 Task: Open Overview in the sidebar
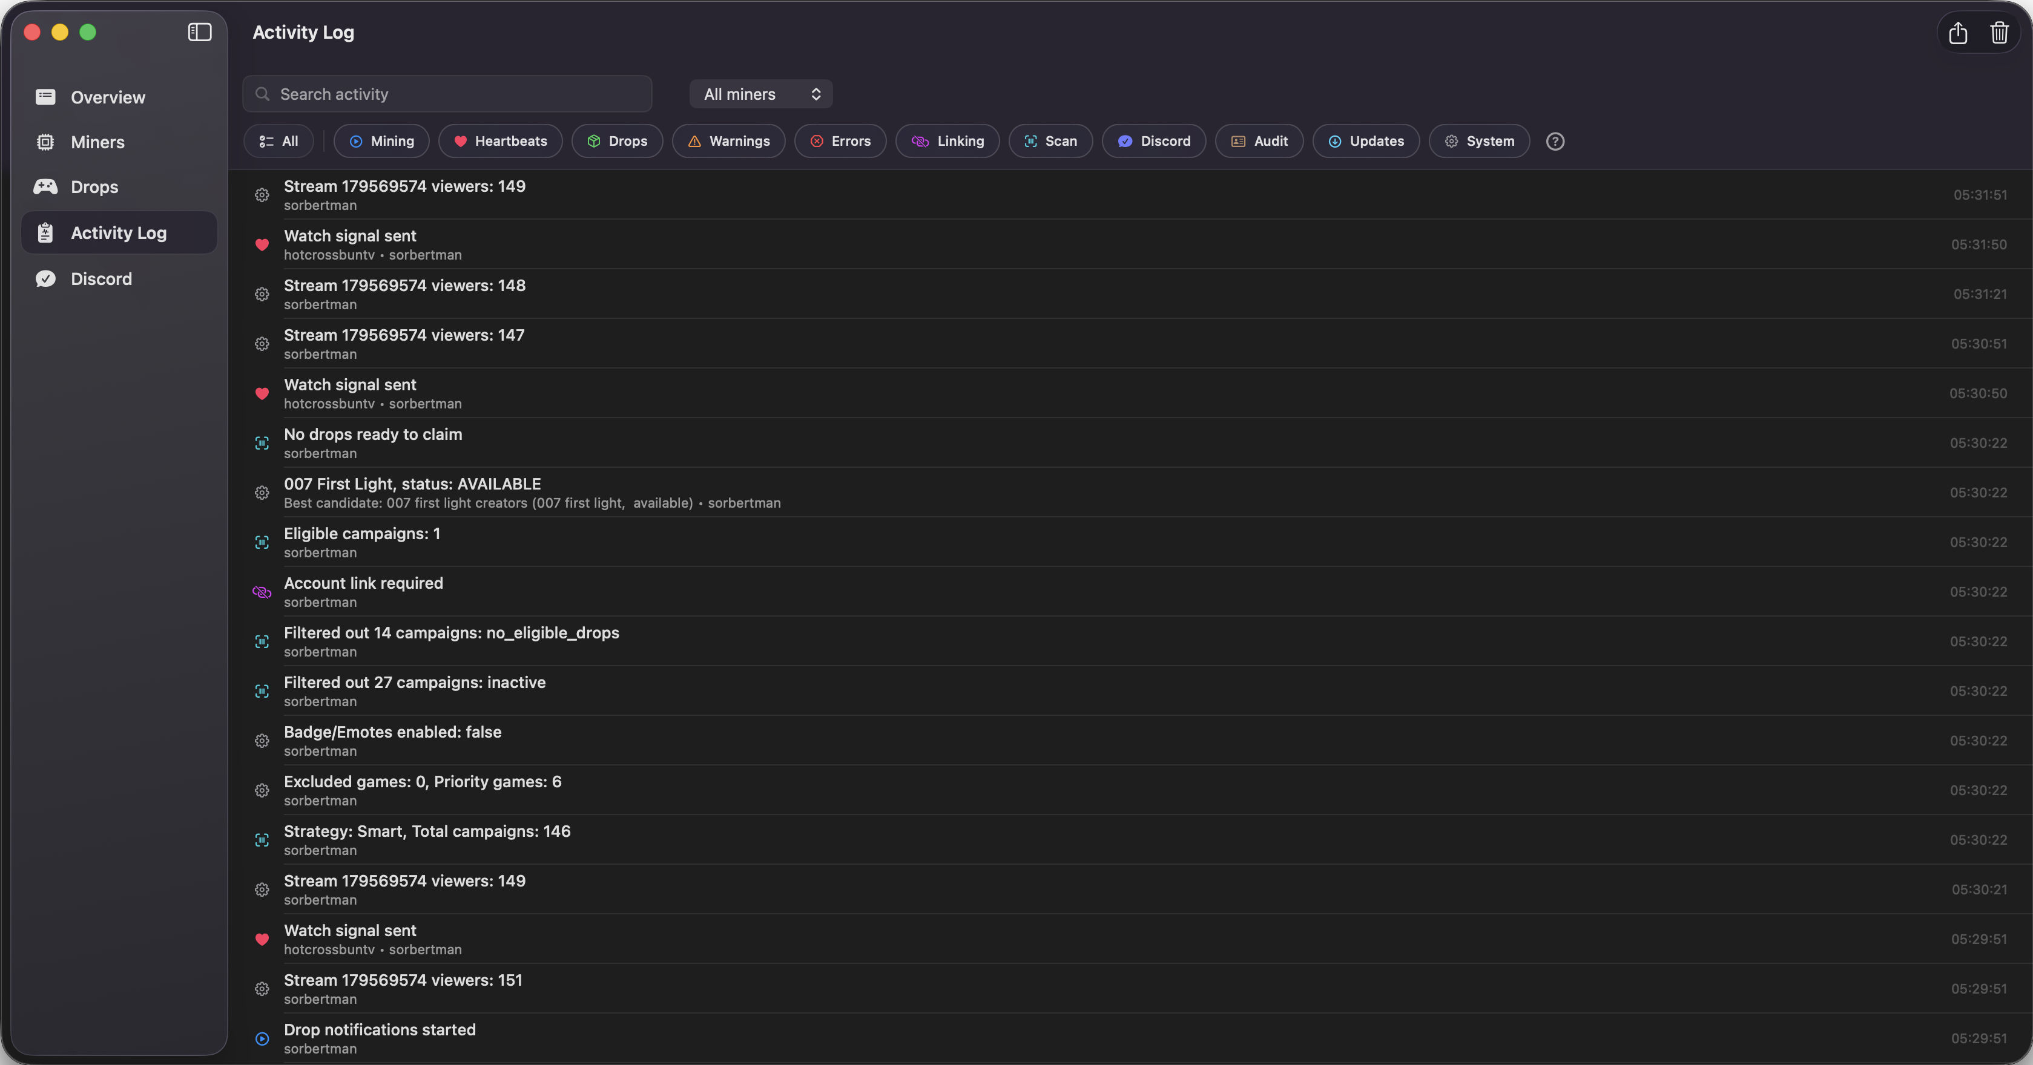pyautogui.click(x=119, y=97)
